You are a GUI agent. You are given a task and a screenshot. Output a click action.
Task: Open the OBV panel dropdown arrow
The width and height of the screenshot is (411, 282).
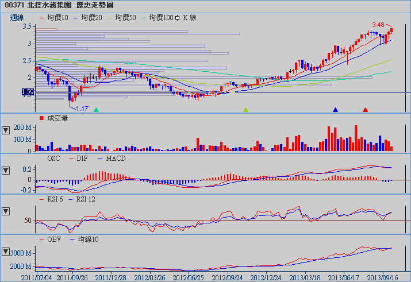[x=6, y=252]
